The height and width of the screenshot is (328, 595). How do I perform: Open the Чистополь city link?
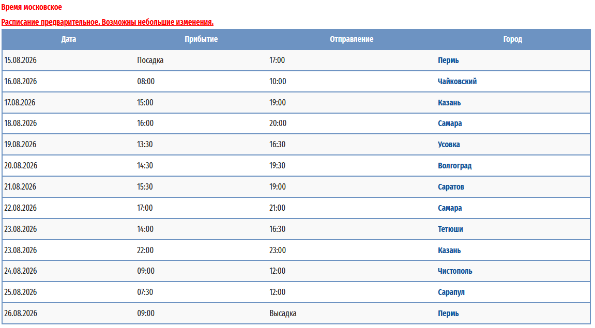(455, 271)
